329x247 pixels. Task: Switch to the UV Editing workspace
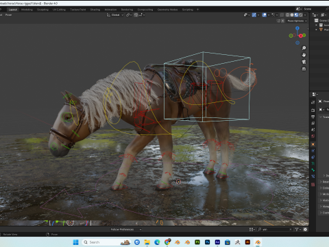tap(59, 10)
